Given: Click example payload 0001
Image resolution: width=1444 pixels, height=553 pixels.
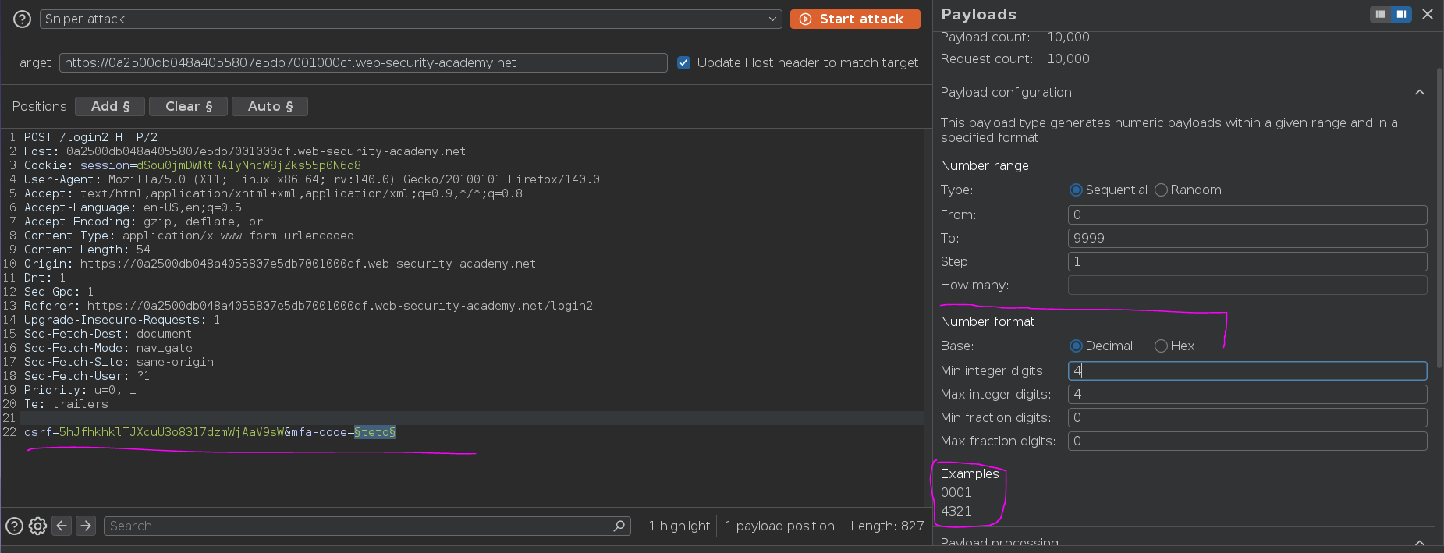Looking at the screenshot, I should tap(956, 492).
